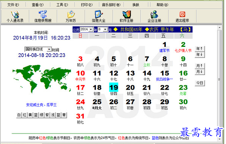Open the 查看 menu
The height and width of the screenshot is (144, 226).
click(38, 5)
